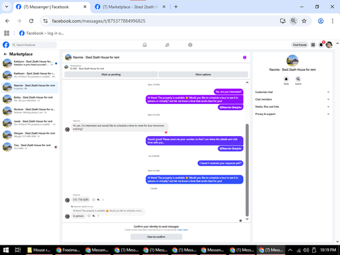Image resolution: width=340 pixels, height=255 pixels.
Task: Bookmark this page with star icon
Action: pos(304,21)
